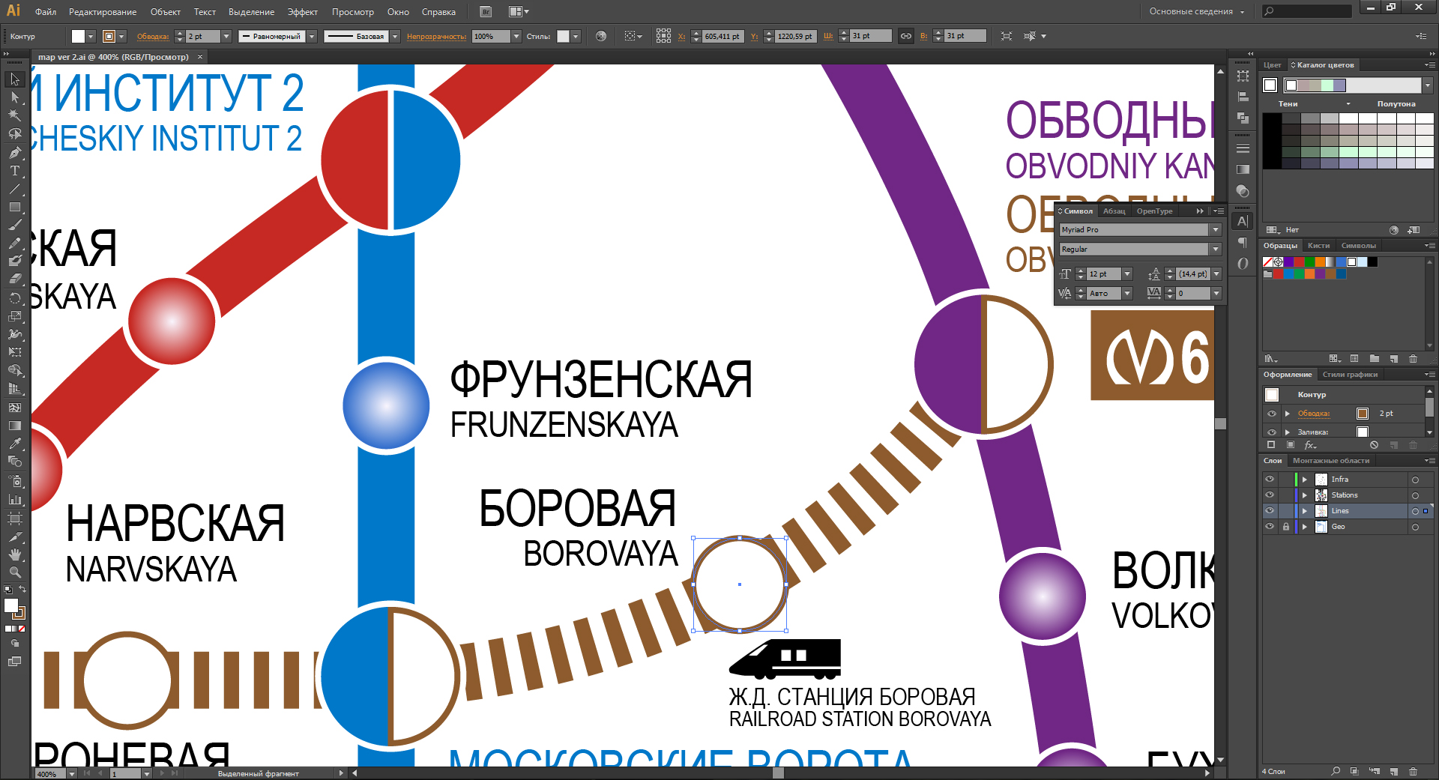
Task: Pick the Hand tool
Action: tap(14, 554)
